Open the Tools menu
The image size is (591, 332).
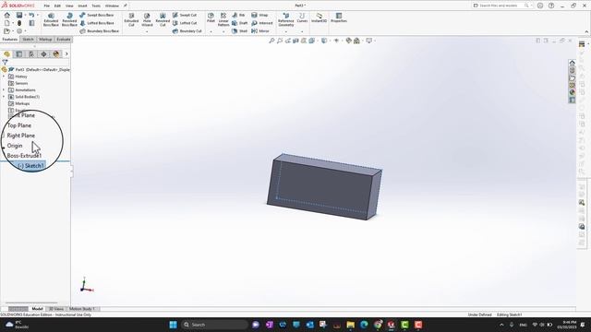pyautogui.click(x=96, y=6)
